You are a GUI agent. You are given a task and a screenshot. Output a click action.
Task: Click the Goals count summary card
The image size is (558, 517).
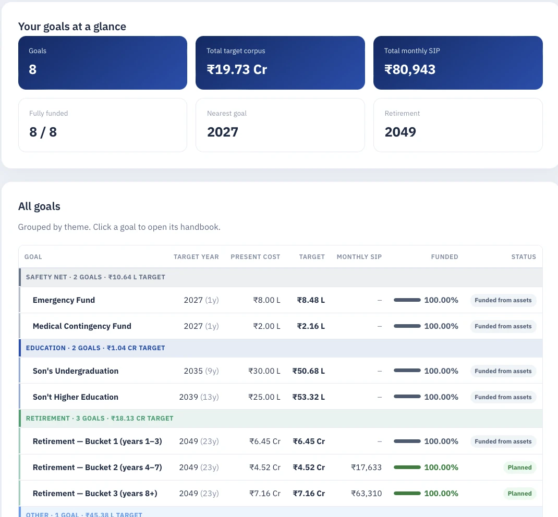(103, 63)
